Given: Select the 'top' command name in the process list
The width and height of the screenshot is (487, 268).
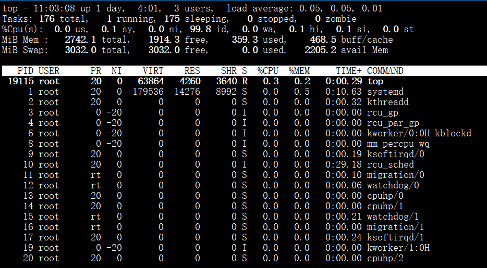Looking at the screenshot, I should click(375, 82).
